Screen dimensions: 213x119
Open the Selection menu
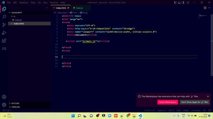click(x=24, y=3)
